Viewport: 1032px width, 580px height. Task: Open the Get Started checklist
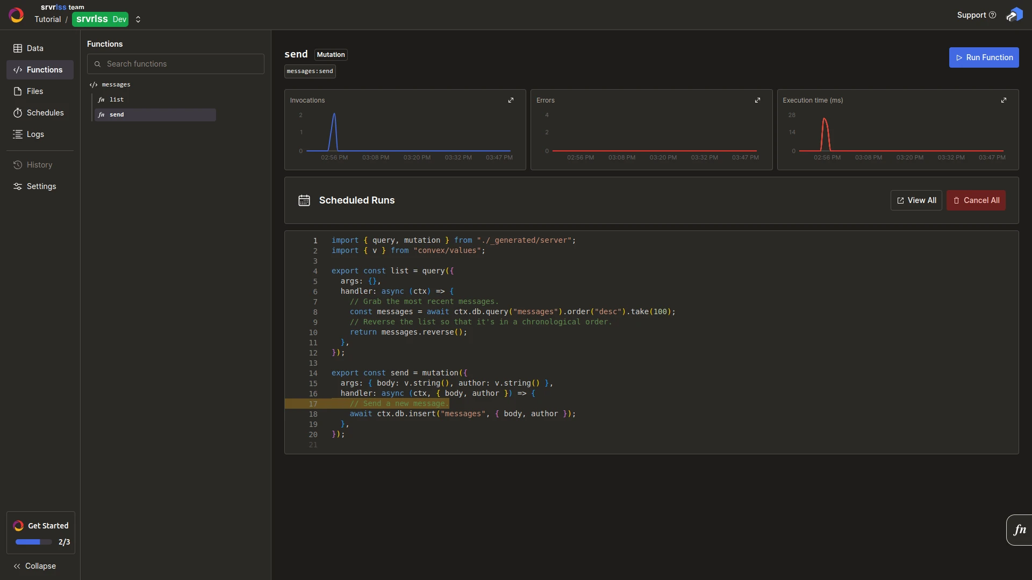click(41, 533)
